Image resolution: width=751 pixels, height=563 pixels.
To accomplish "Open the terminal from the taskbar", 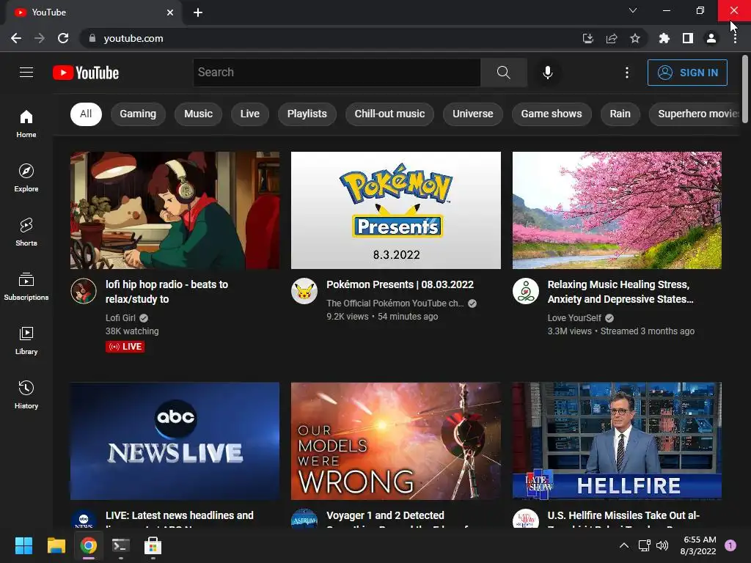I will click(121, 545).
